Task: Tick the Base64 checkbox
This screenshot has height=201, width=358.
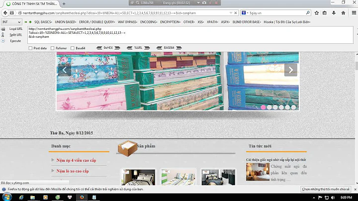Action: tap(73, 48)
